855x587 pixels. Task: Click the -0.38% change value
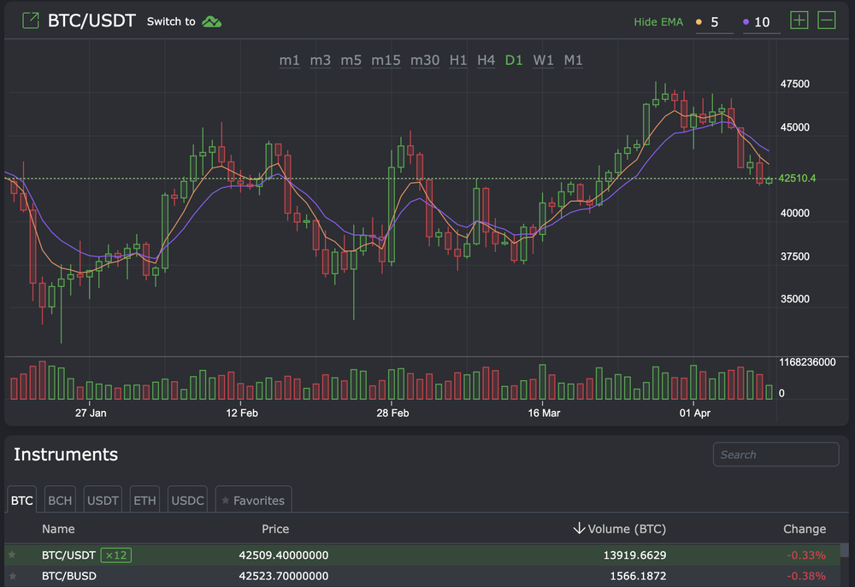(806, 576)
